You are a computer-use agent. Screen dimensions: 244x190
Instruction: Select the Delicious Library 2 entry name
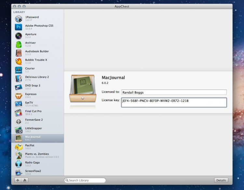37,77
